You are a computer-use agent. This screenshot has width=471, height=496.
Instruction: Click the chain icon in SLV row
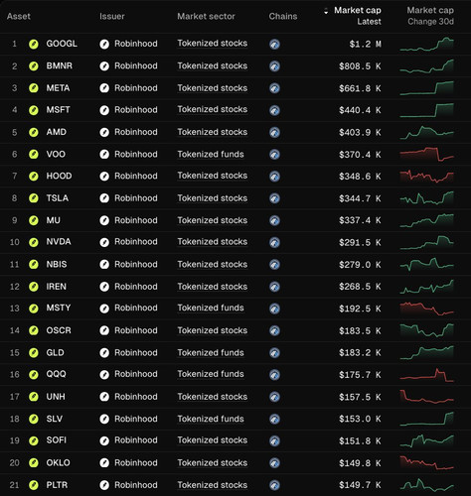[x=274, y=419]
